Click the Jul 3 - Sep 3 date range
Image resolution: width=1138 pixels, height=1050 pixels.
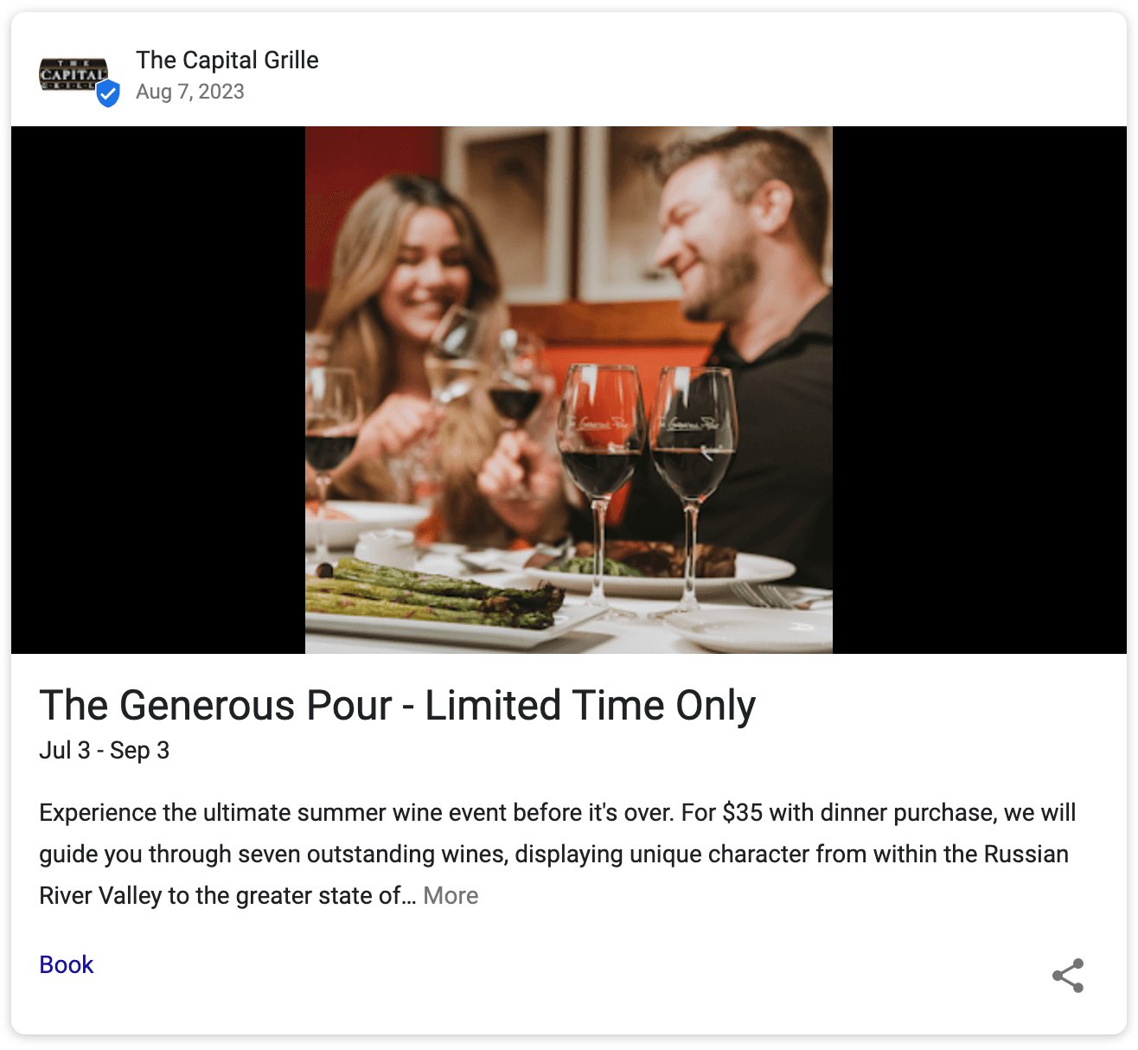pos(105,750)
